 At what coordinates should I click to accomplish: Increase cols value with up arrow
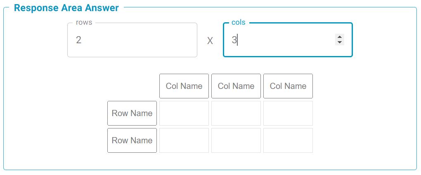(340, 37)
